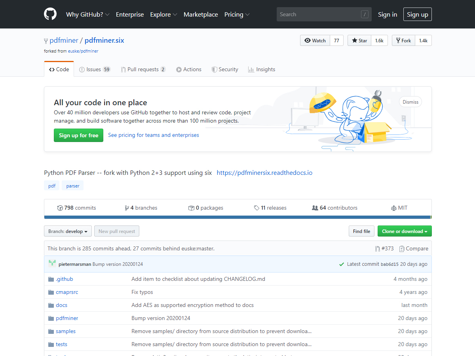View the MIT license

(x=399, y=208)
